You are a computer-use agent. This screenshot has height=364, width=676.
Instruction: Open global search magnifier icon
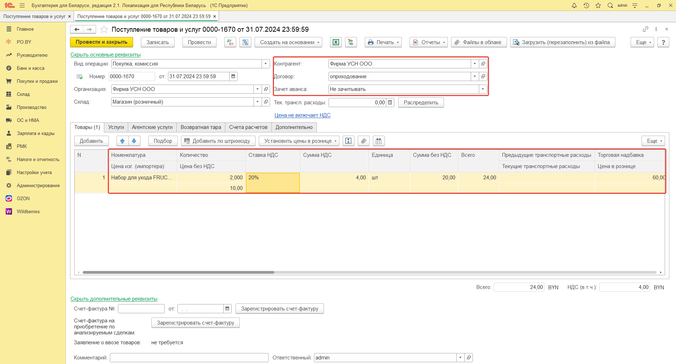(610, 5)
